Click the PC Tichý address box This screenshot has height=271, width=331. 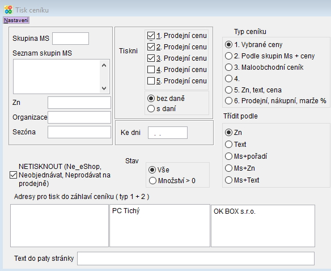click(x=160, y=226)
